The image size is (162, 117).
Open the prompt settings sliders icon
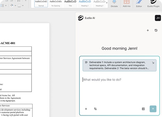click(x=95, y=109)
